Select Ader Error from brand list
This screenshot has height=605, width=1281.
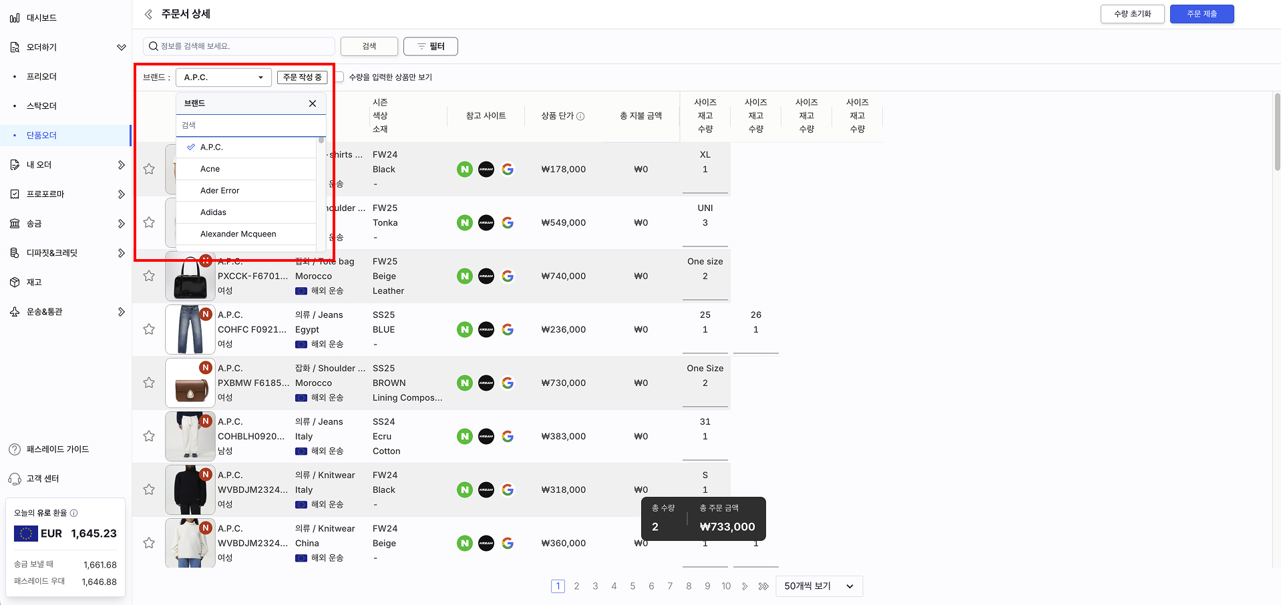pyautogui.click(x=220, y=191)
